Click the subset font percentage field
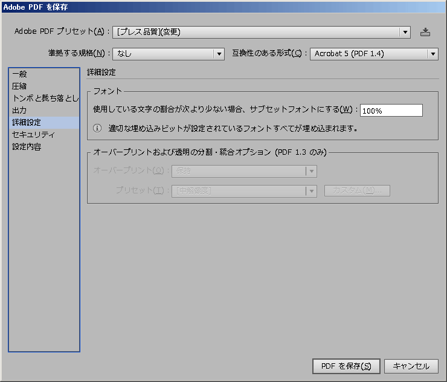The width and height of the screenshot is (447, 382). (391, 111)
